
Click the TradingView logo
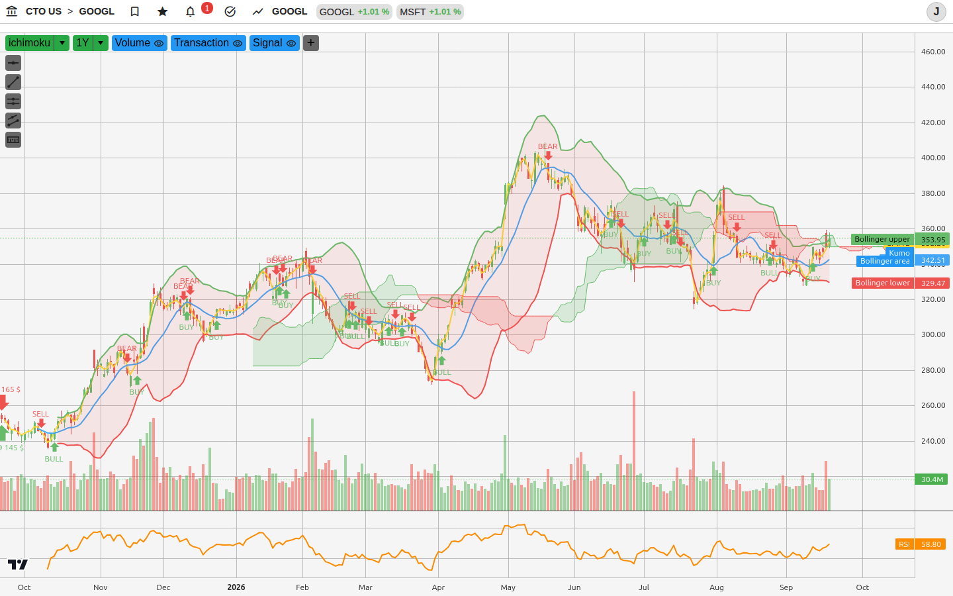coord(18,564)
